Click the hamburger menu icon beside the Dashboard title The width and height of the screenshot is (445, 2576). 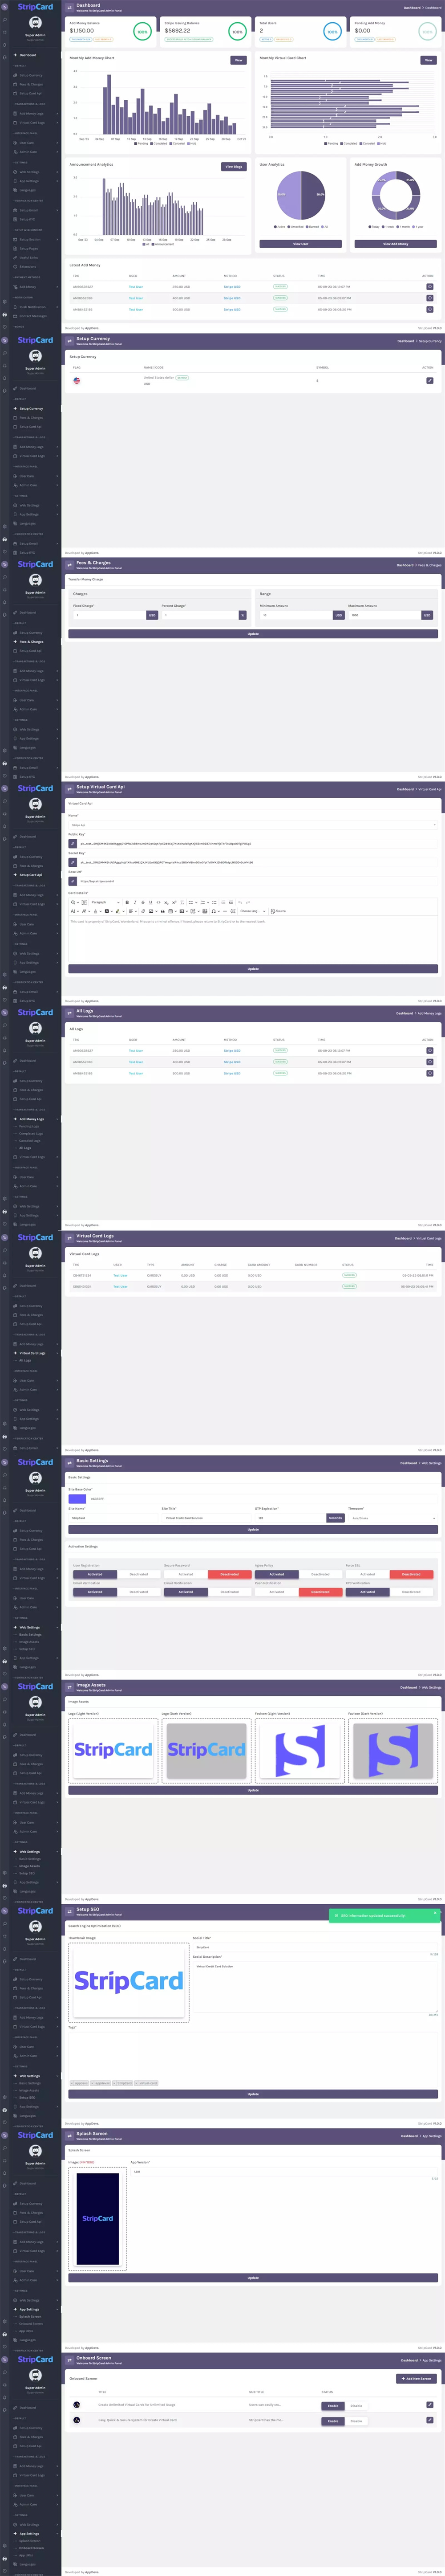tap(70, 7)
